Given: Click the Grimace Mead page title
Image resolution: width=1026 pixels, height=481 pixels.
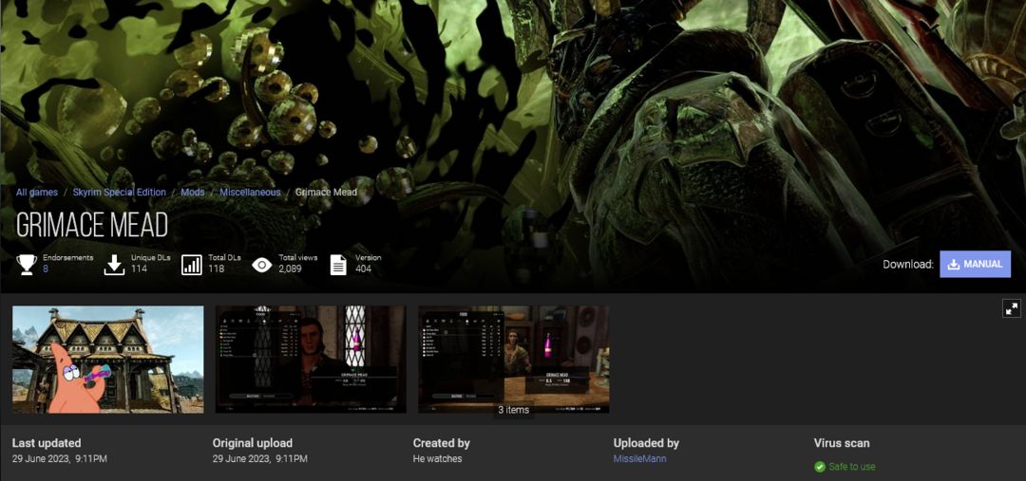Looking at the screenshot, I should tap(92, 226).
